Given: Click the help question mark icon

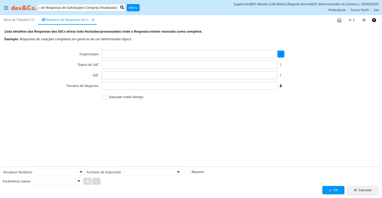Looking at the screenshot, I should click(x=374, y=20).
